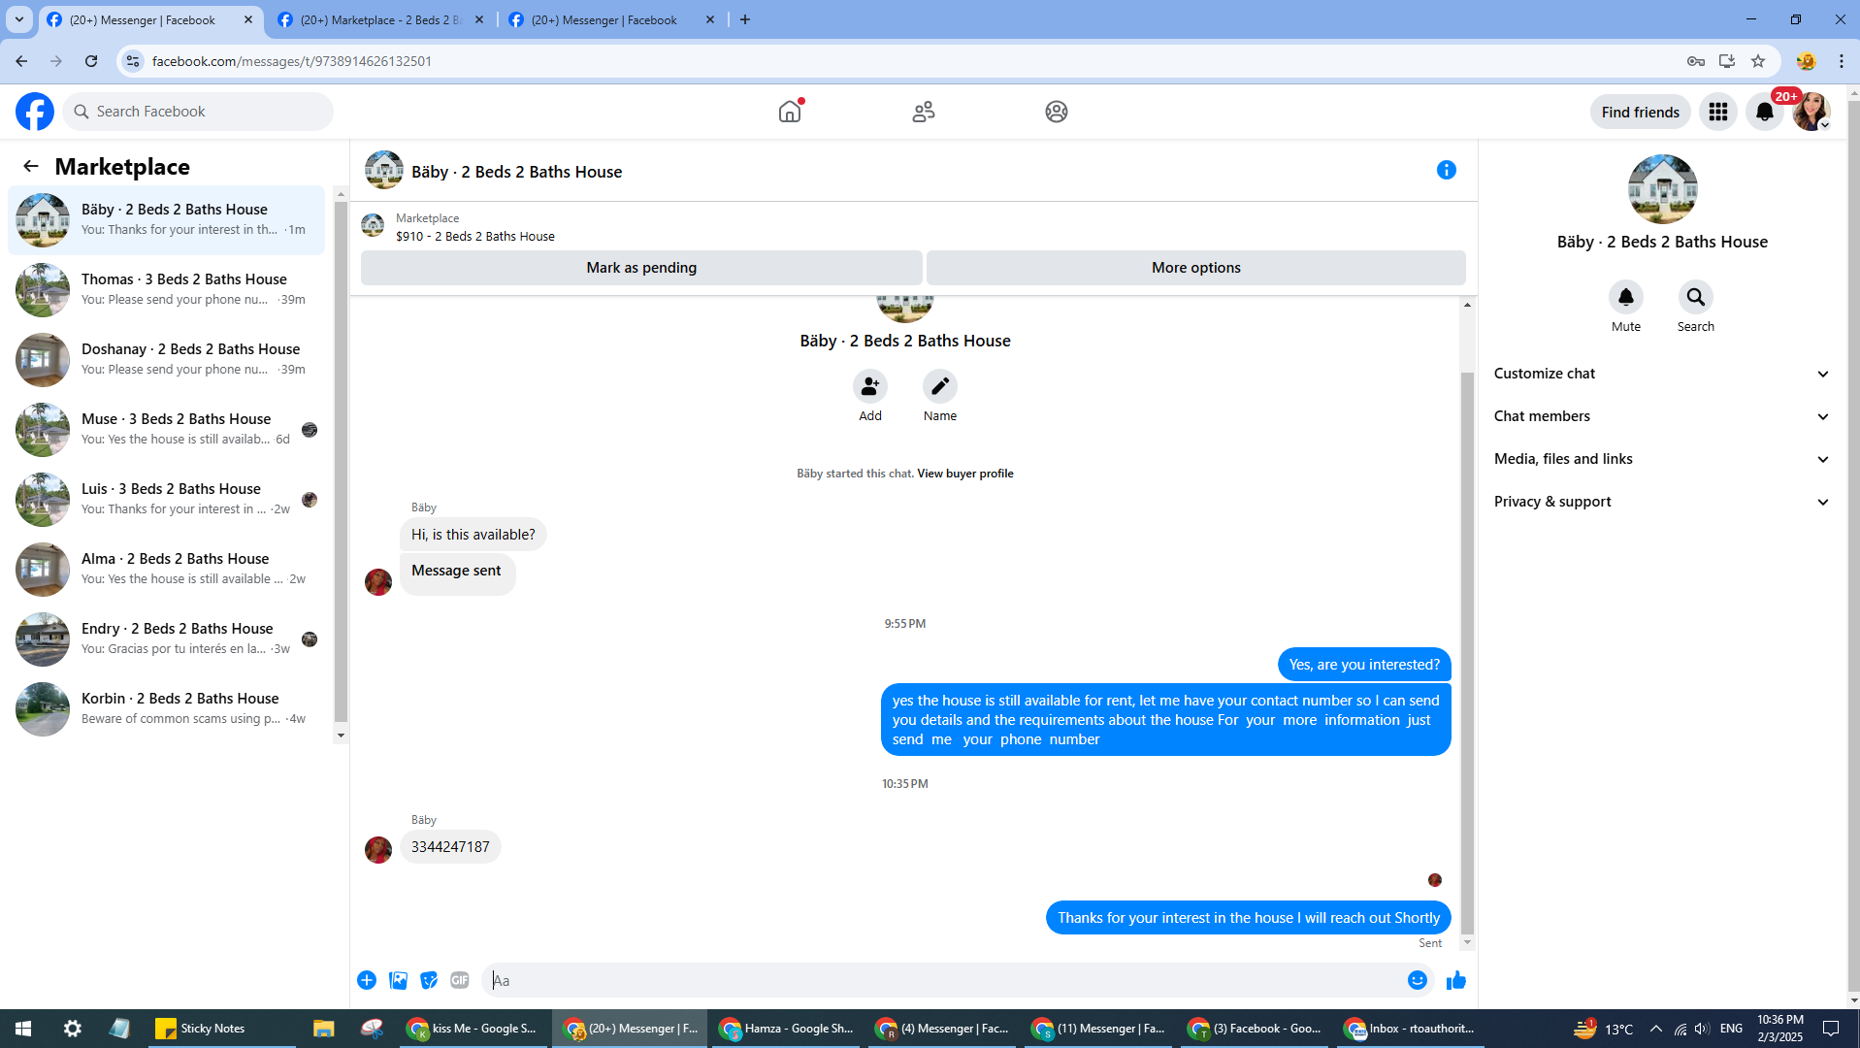This screenshot has height=1048, width=1860.
Task: Open the Doshanay 2 Beds 2 Baths conversation
Action: point(167,360)
